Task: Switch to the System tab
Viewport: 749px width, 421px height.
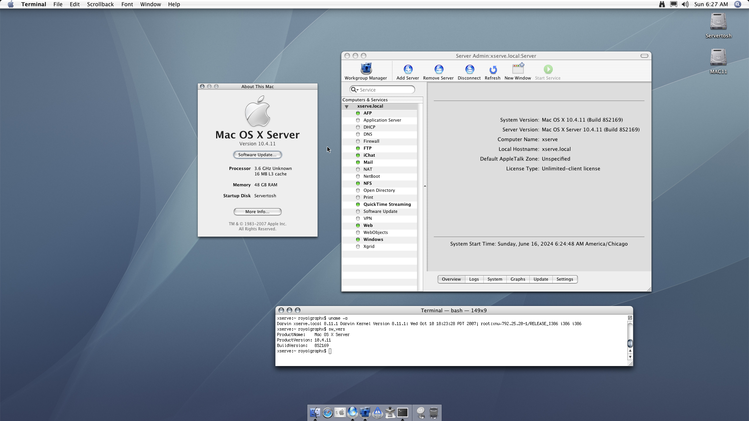Action: (495, 279)
